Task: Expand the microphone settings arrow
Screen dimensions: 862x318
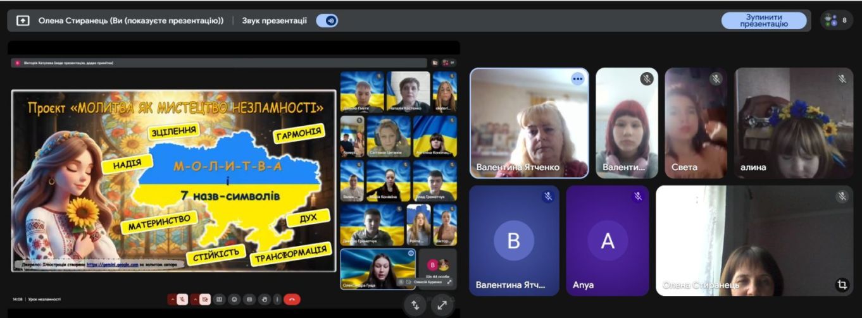Action: (172, 299)
